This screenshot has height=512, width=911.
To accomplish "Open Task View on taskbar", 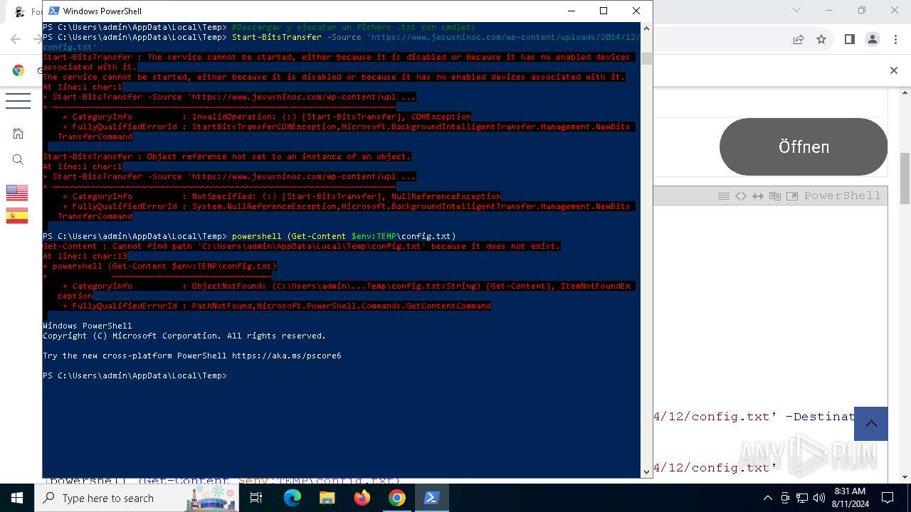I will (256, 498).
